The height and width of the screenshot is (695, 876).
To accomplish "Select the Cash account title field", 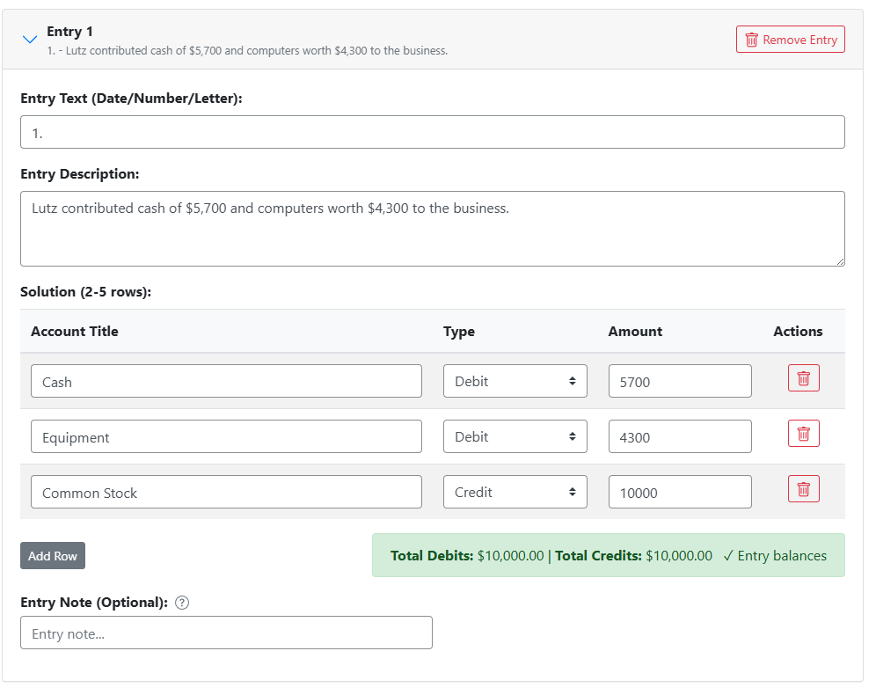I will tap(226, 381).
